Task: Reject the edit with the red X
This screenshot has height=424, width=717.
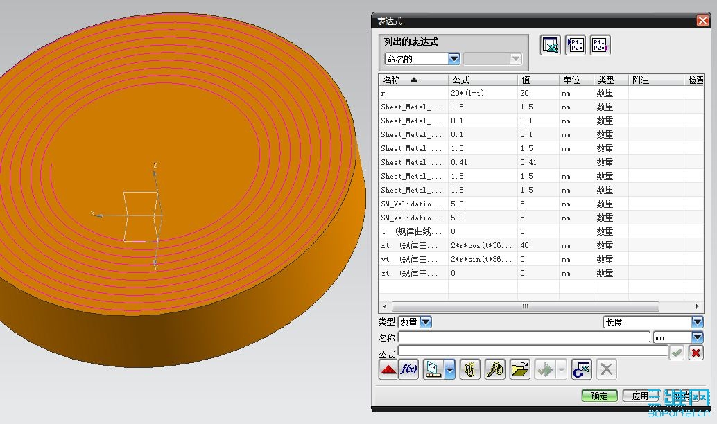Action: pyautogui.click(x=696, y=353)
